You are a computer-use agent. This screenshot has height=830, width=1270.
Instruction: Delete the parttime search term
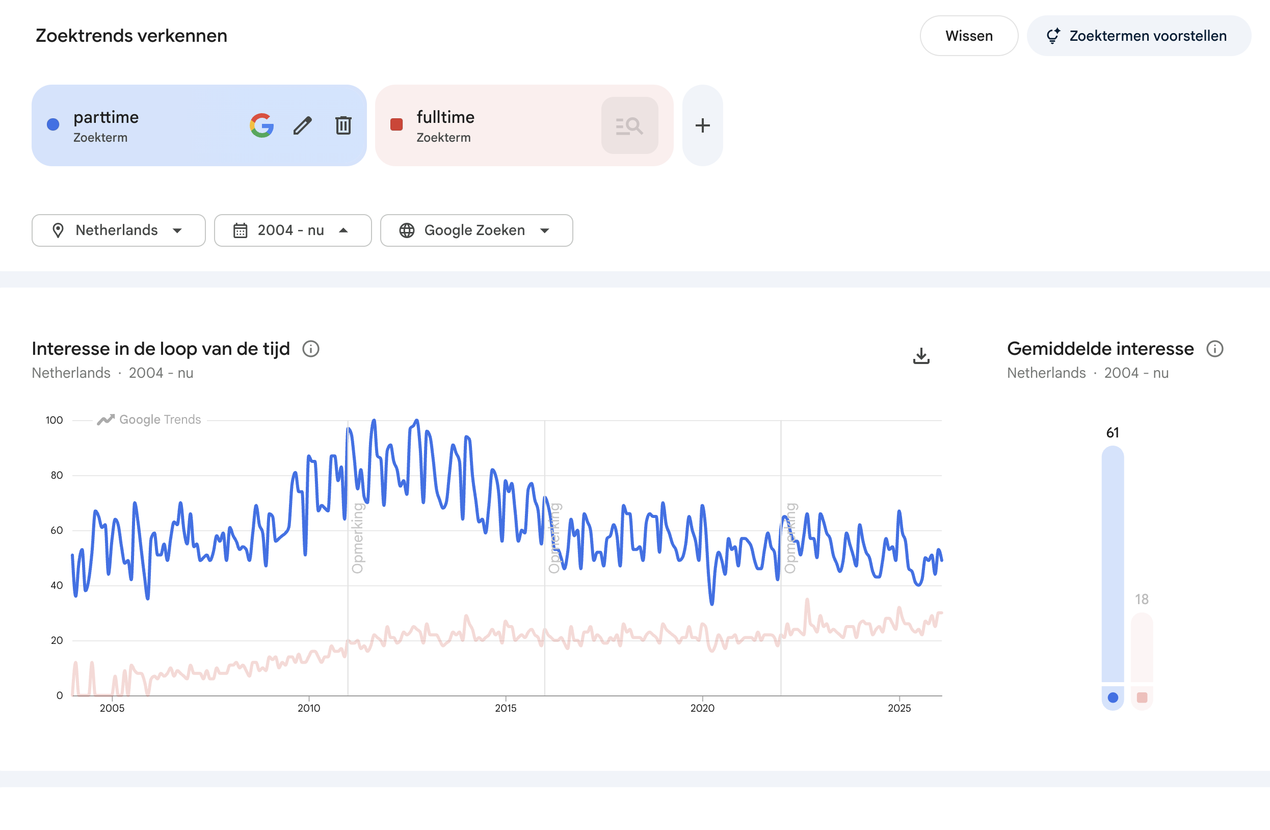click(343, 125)
